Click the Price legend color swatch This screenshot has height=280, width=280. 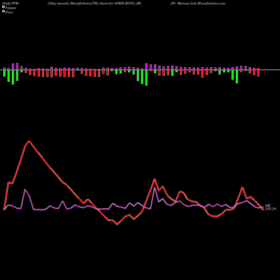point(3,12)
